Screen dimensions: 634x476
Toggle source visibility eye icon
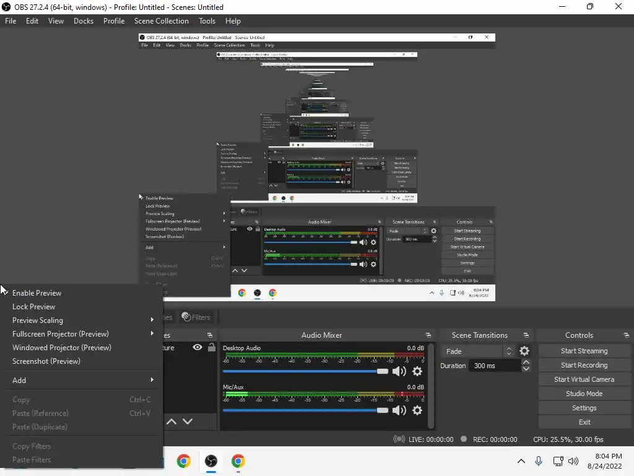pos(198,347)
